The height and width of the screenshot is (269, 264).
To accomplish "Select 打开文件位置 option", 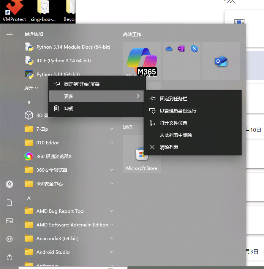I will point(193,123).
